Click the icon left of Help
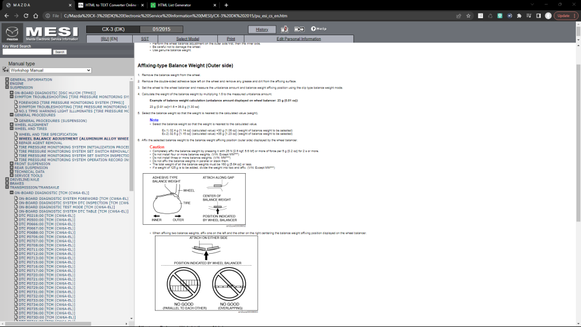The width and height of the screenshot is (581, 327). [300, 29]
